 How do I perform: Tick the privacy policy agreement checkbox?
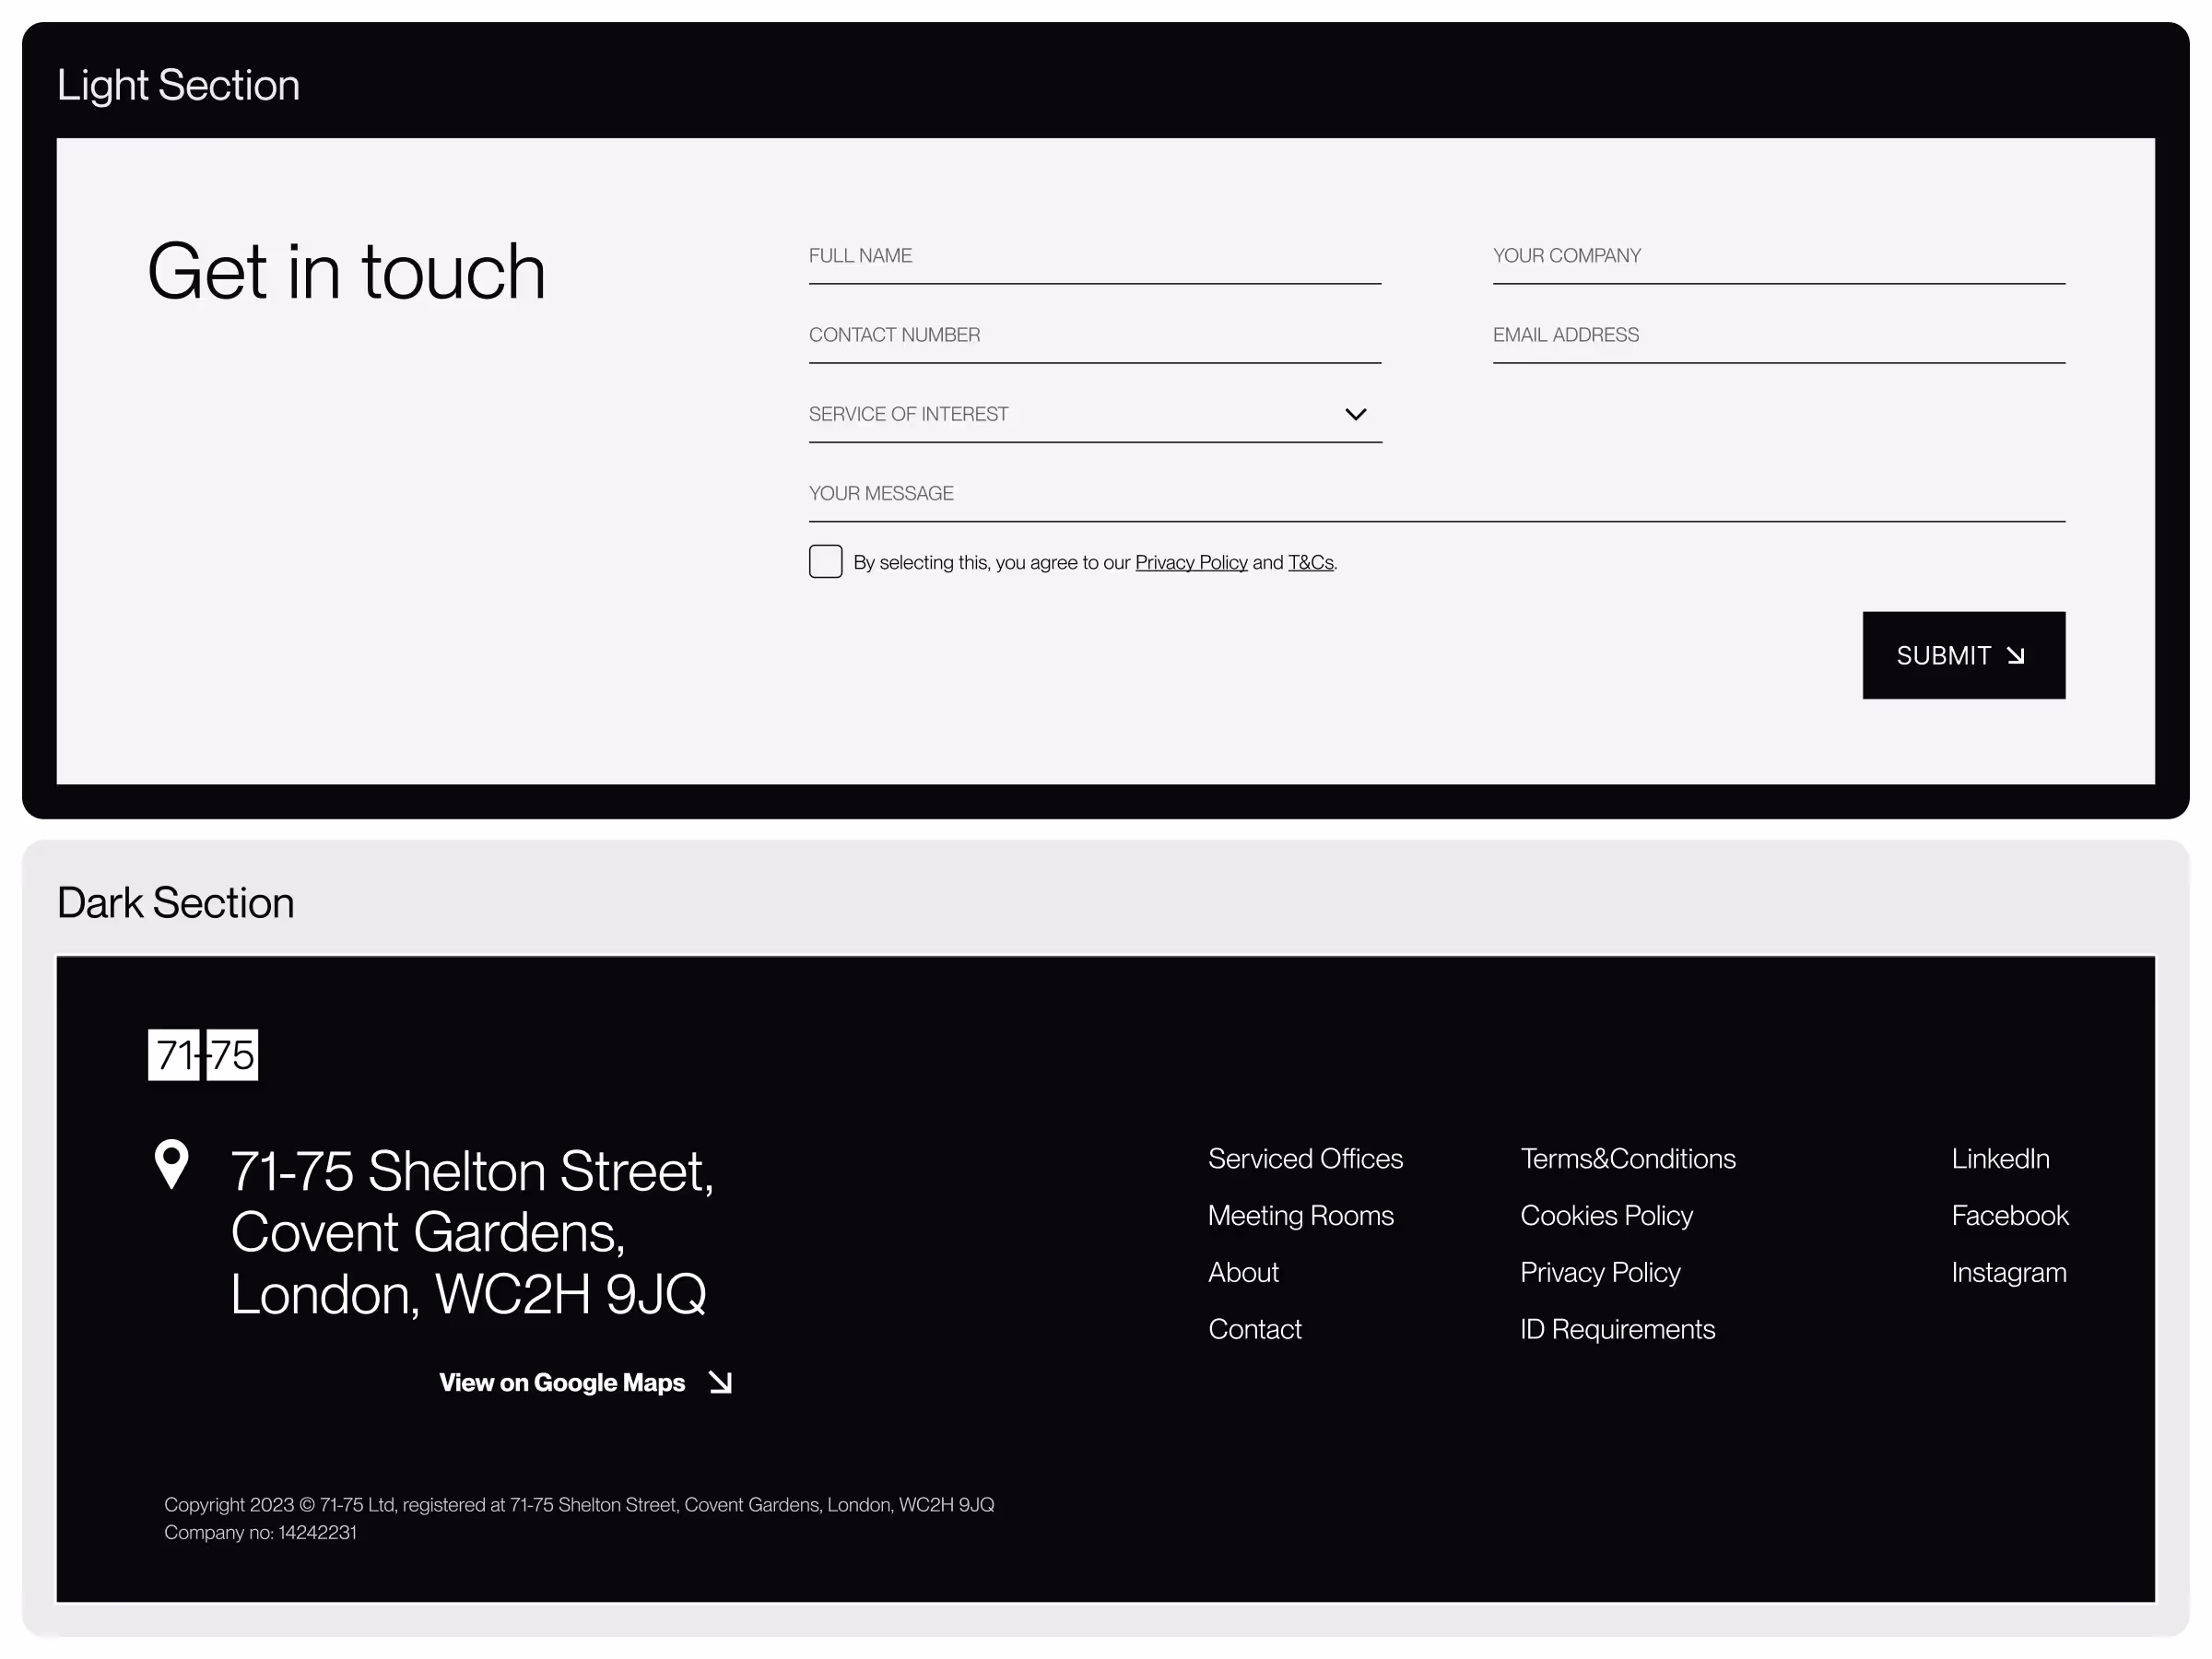click(825, 562)
